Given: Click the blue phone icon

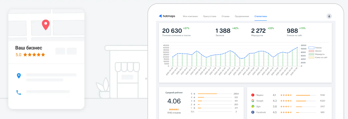Looking at the screenshot, I should point(19,92).
